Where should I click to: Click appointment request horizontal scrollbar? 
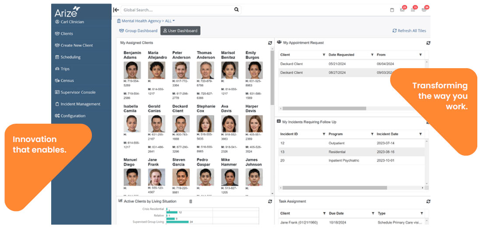[x=324, y=108]
